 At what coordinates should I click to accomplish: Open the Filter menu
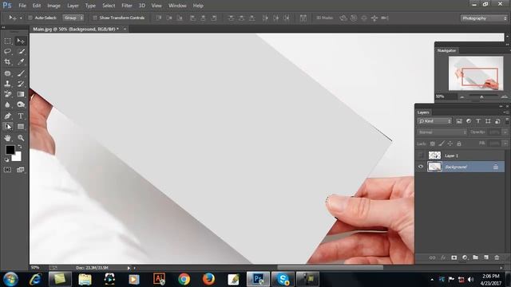[127, 6]
